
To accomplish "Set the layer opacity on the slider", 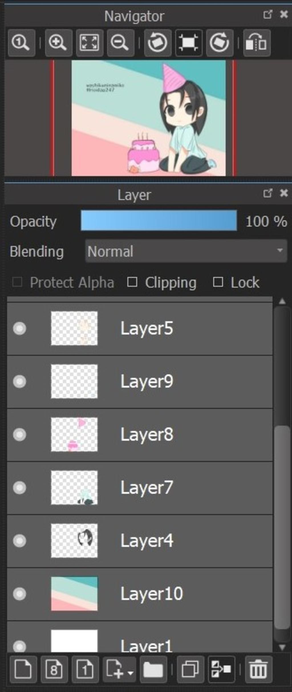I will 159,220.
